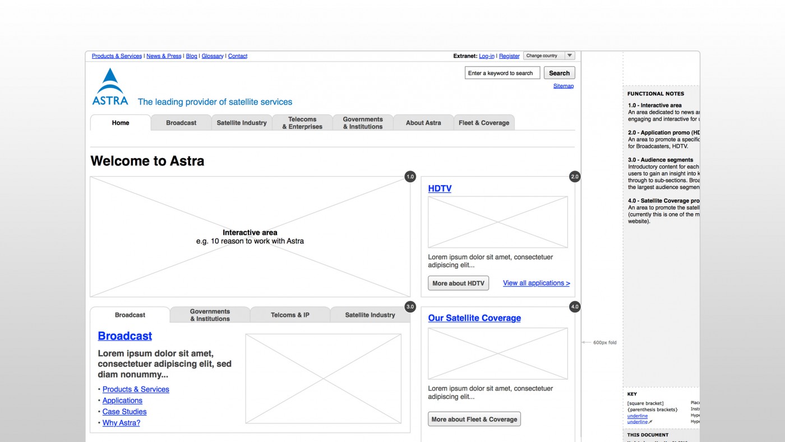This screenshot has width=785, height=442.
Task: Click the "1.0 - Interactive area" note title
Action: click(655, 105)
